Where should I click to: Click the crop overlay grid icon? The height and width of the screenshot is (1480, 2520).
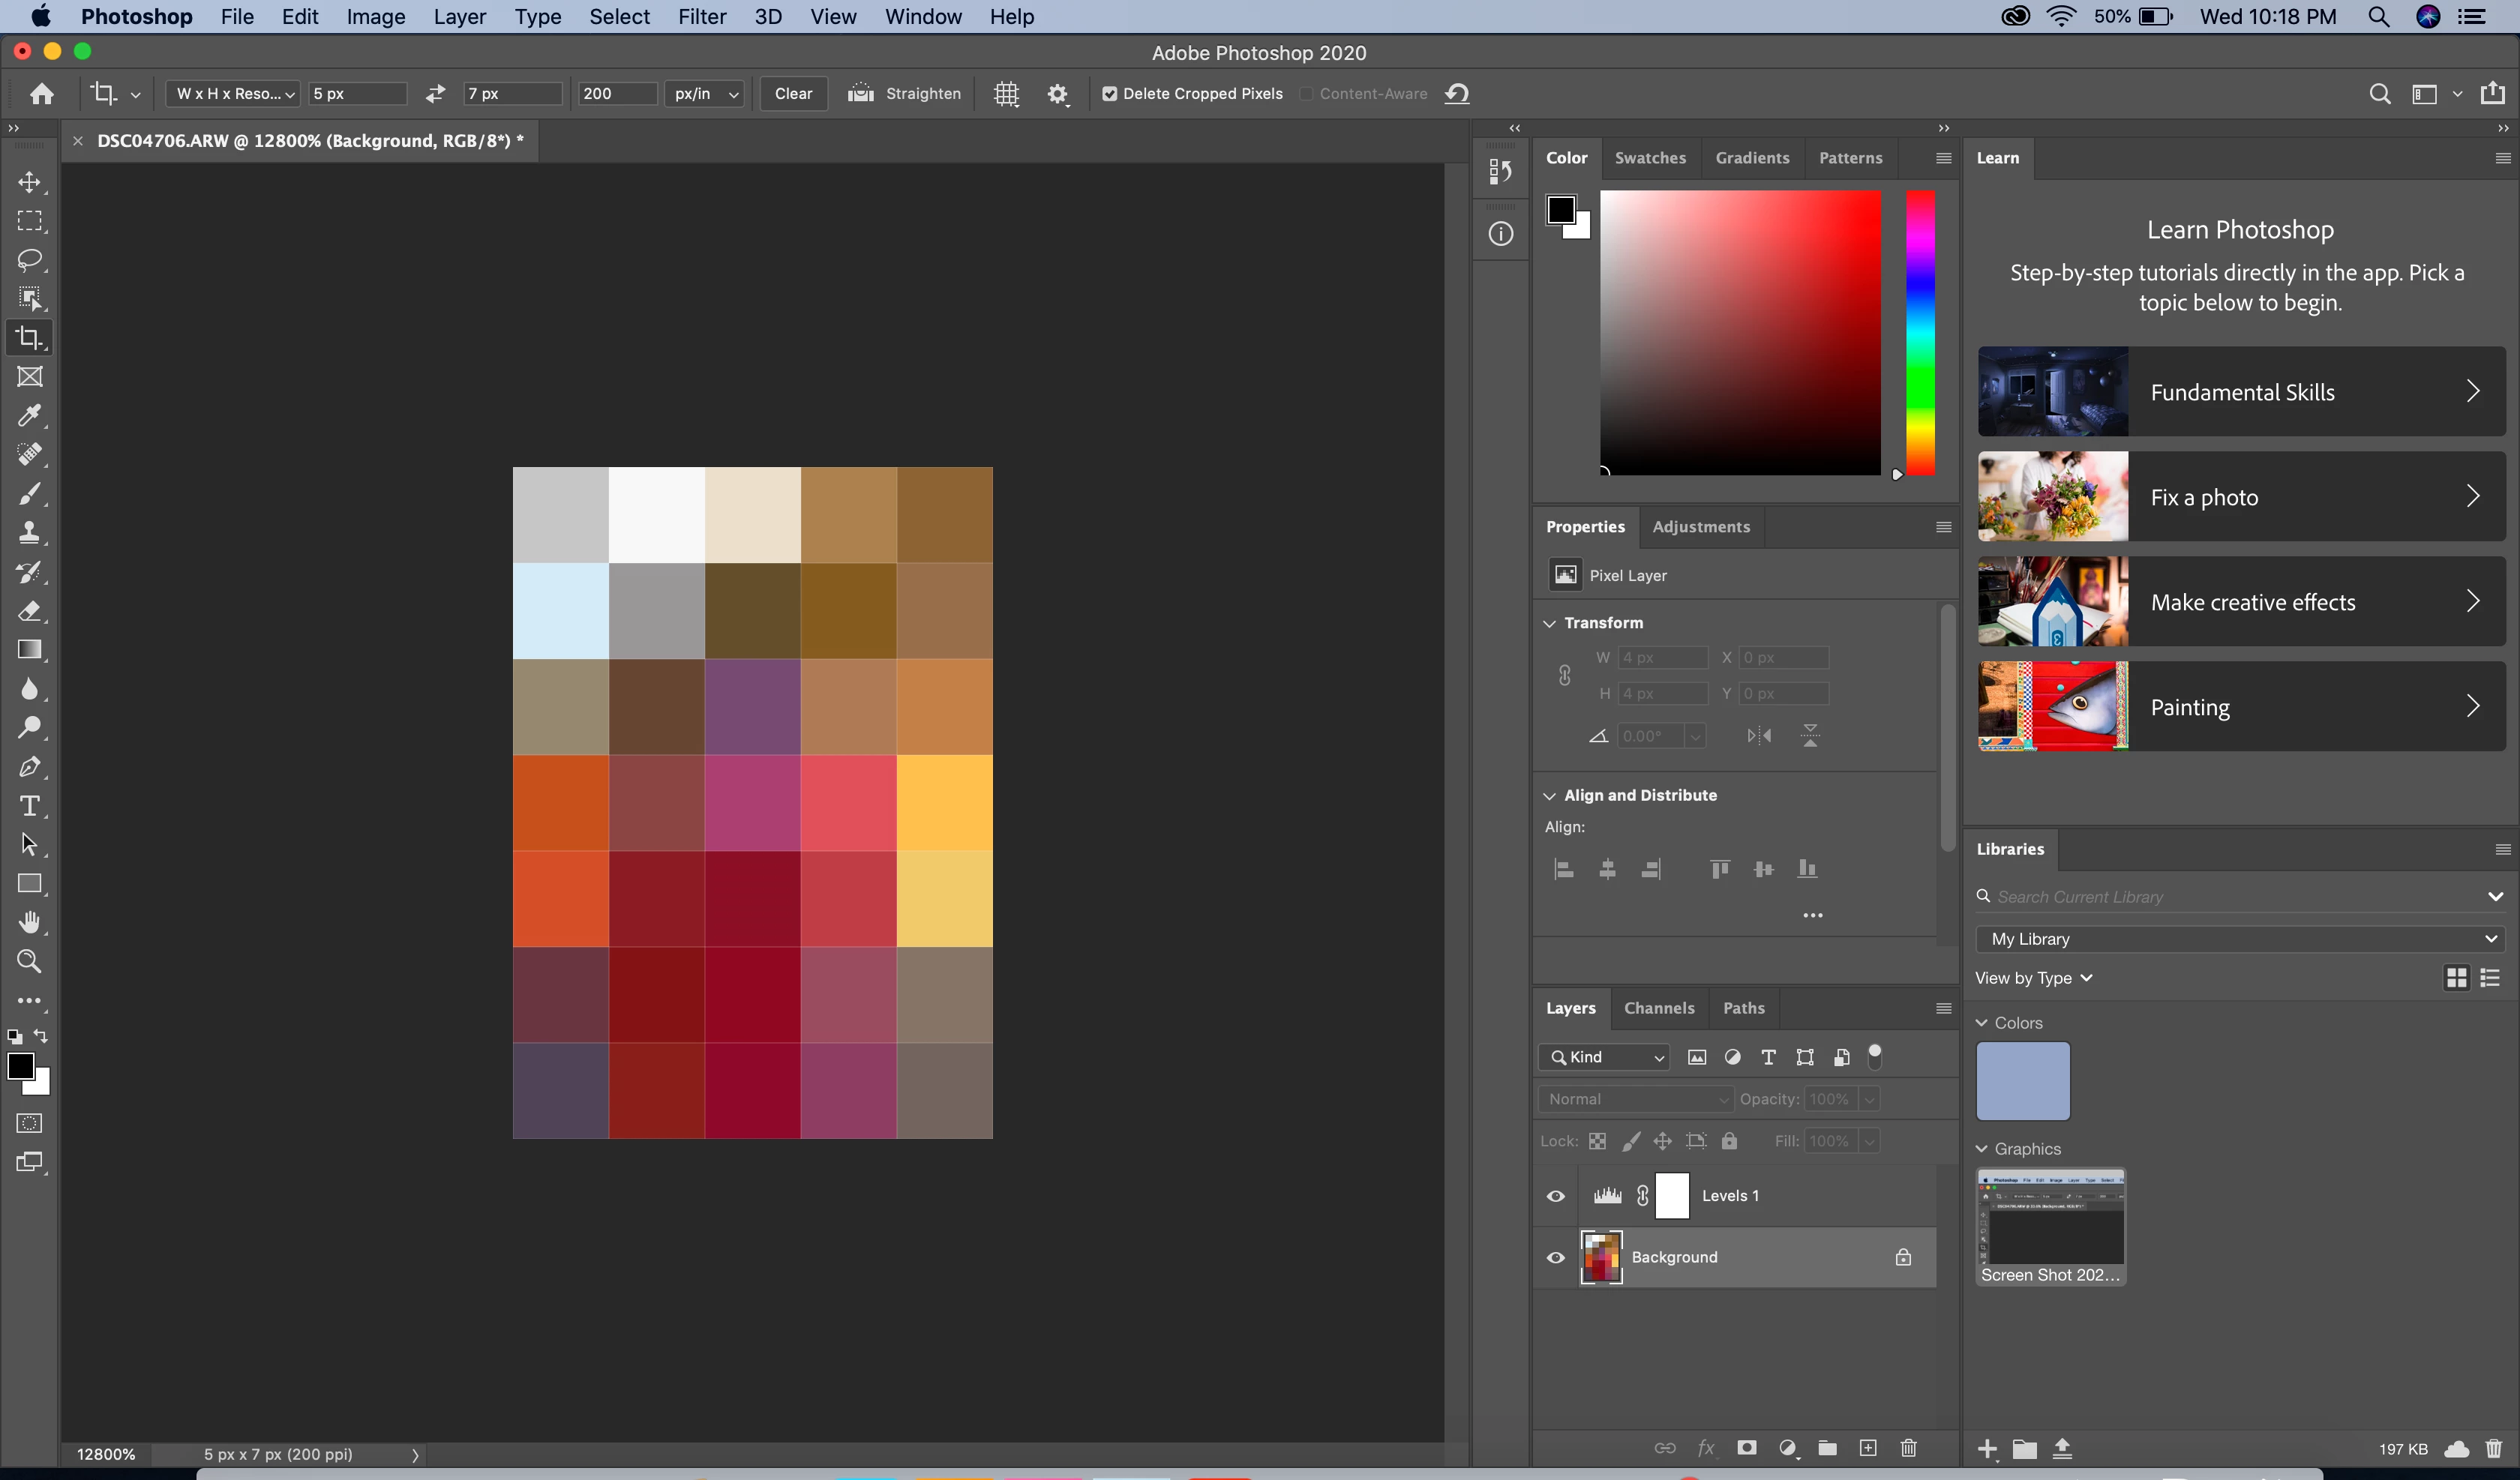point(1006,94)
